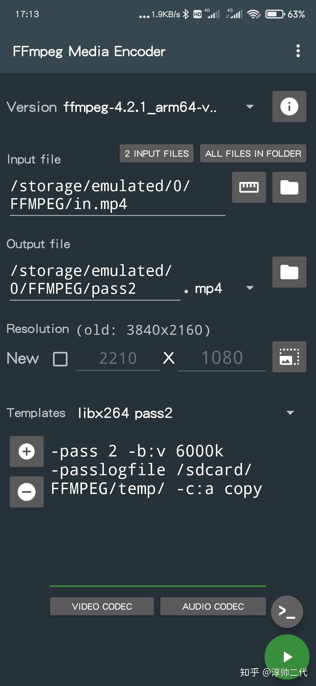Open the version info panel
316x686 pixels.
tap(289, 107)
